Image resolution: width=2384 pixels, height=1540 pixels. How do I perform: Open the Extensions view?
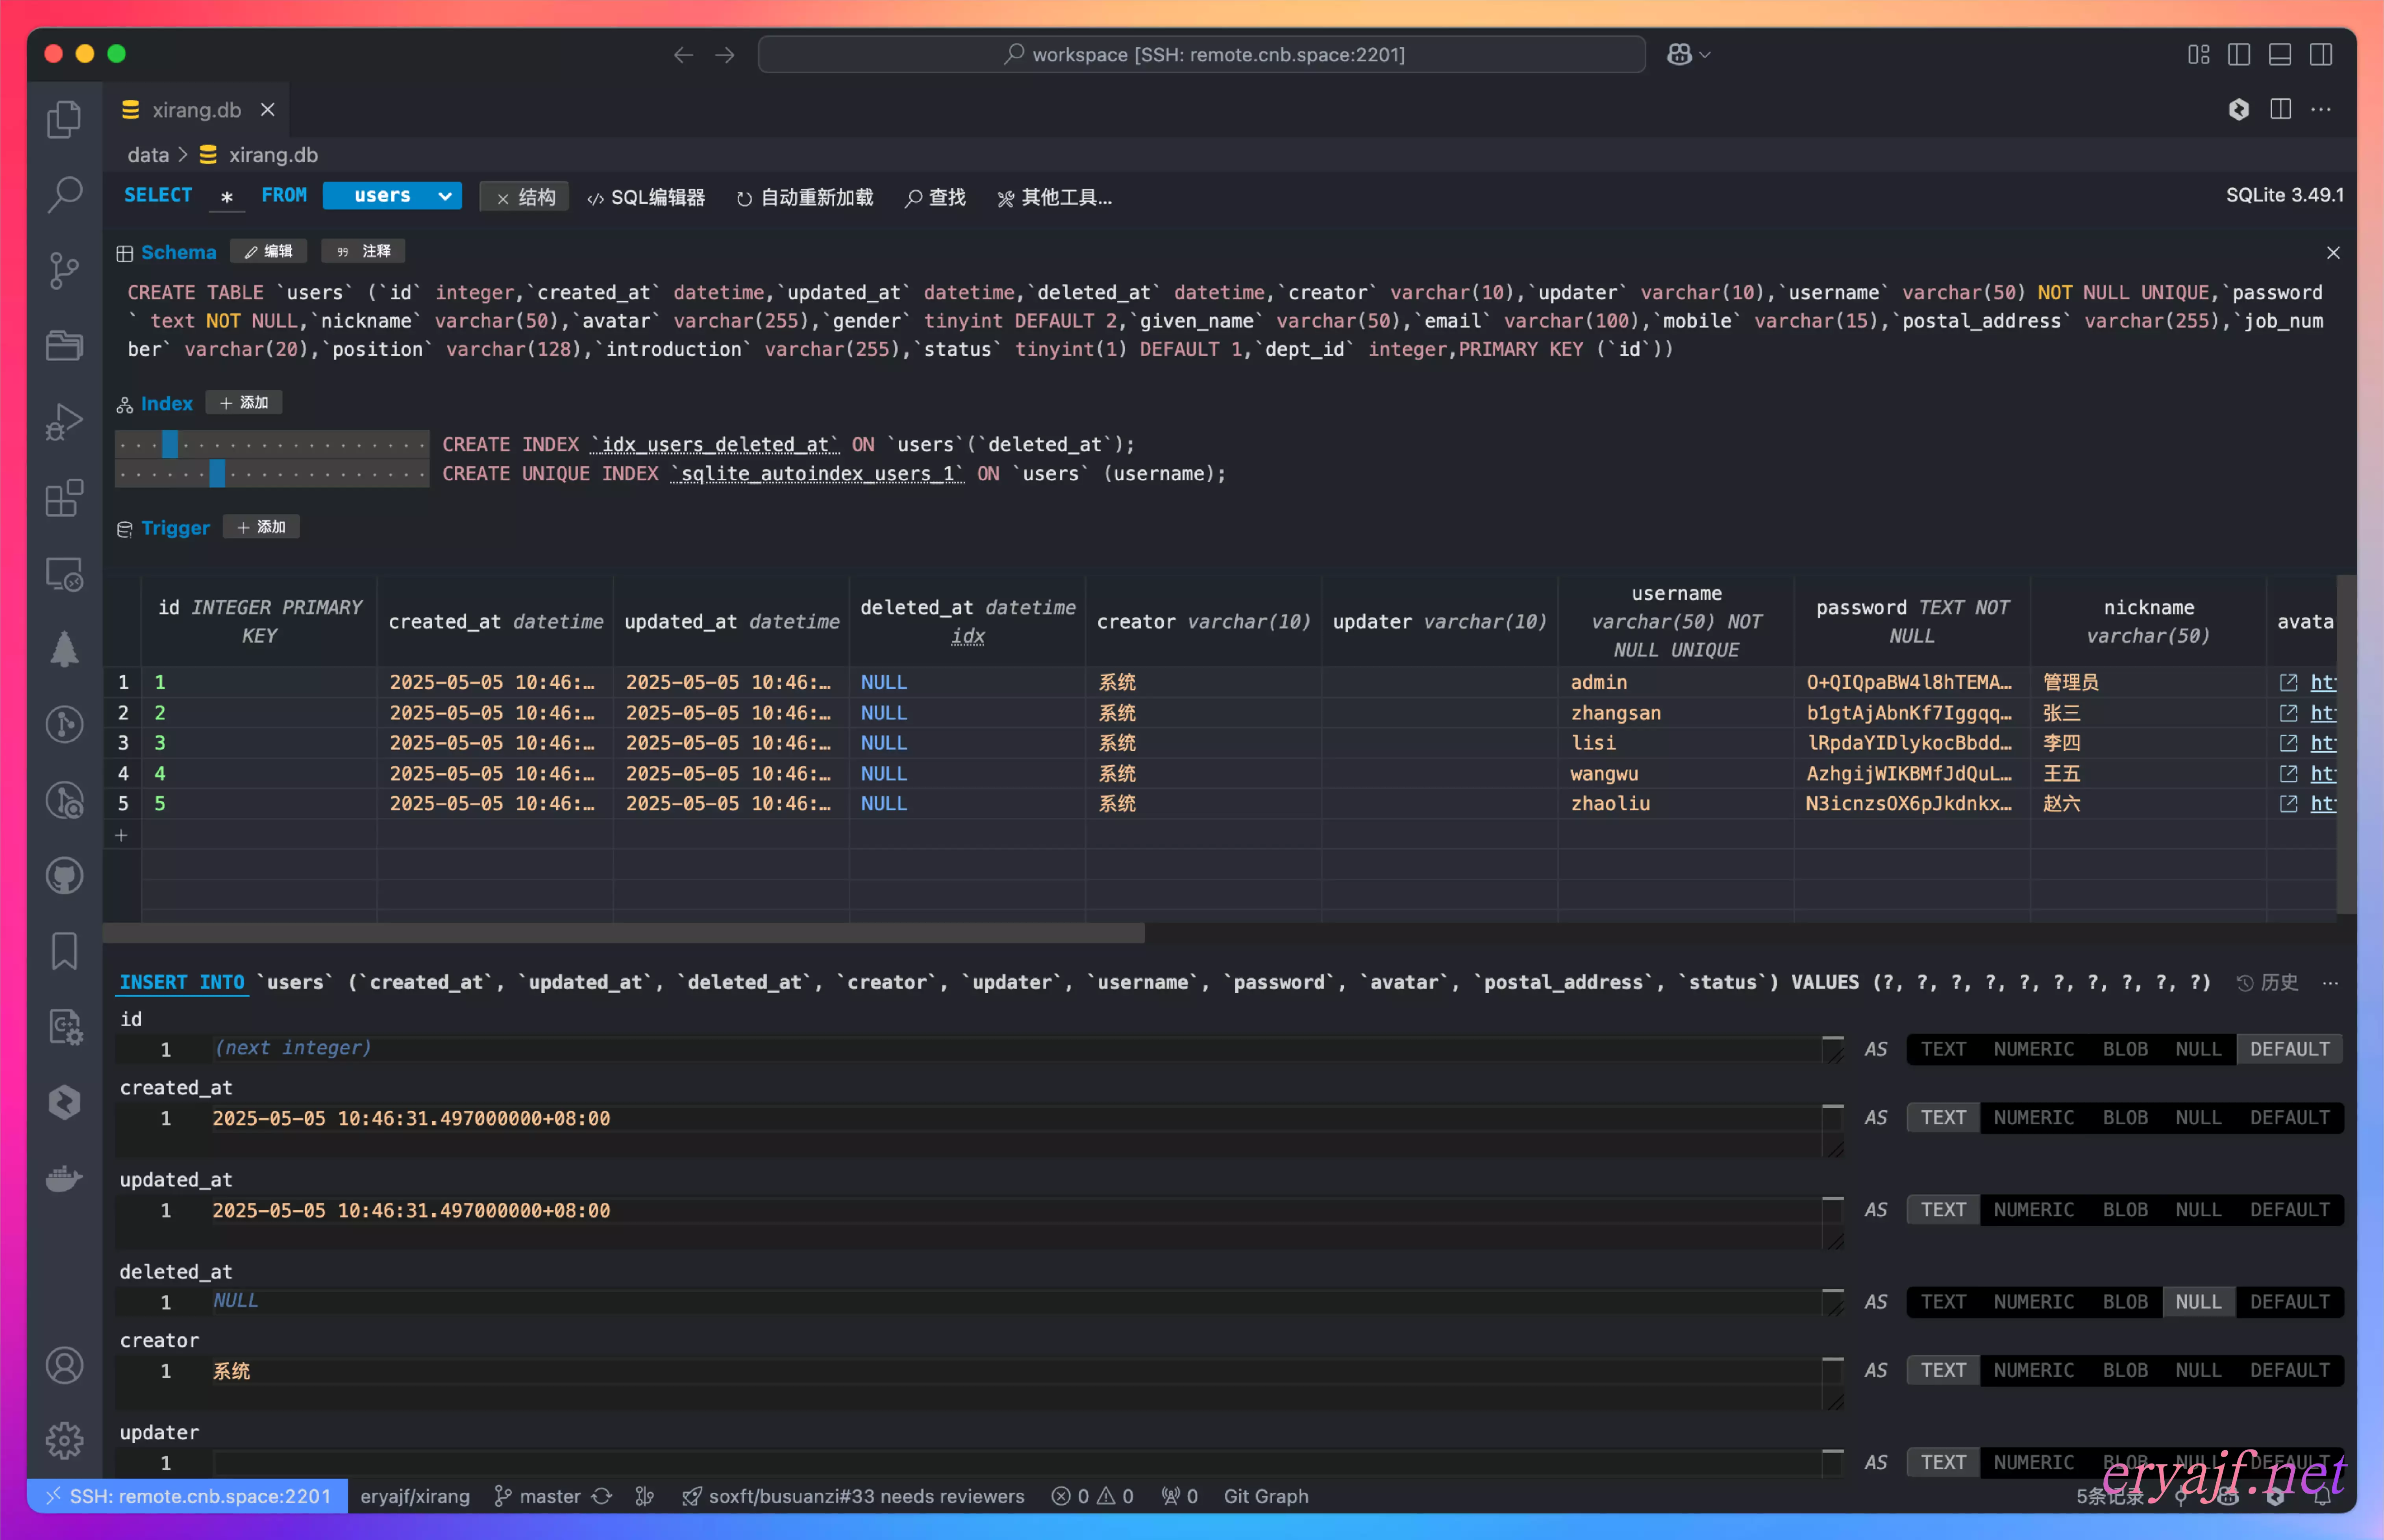click(x=64, y=498)
